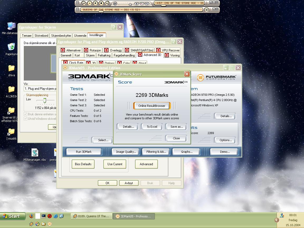The image size is (304, 228).
Task: Toggle the Winamp ML media library button
Action: click(147, 4)
